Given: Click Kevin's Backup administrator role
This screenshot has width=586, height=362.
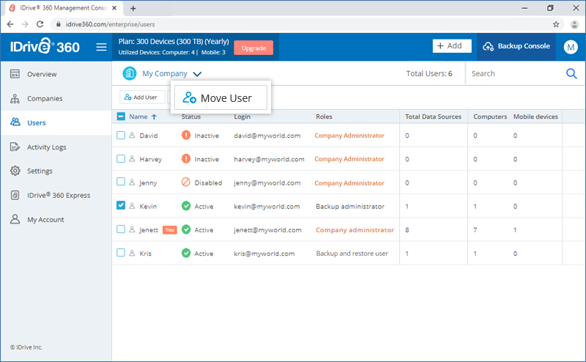Looking at the screenshot, I should 350,207.
